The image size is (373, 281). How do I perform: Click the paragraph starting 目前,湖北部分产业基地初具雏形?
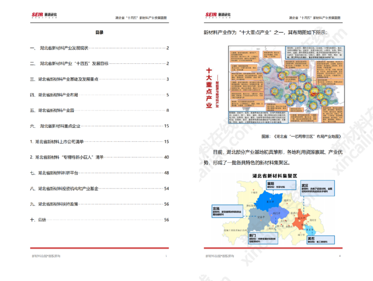click(273, 157)
